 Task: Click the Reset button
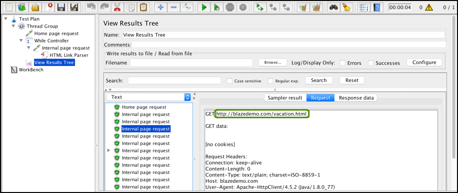click(x=352, y=80)
